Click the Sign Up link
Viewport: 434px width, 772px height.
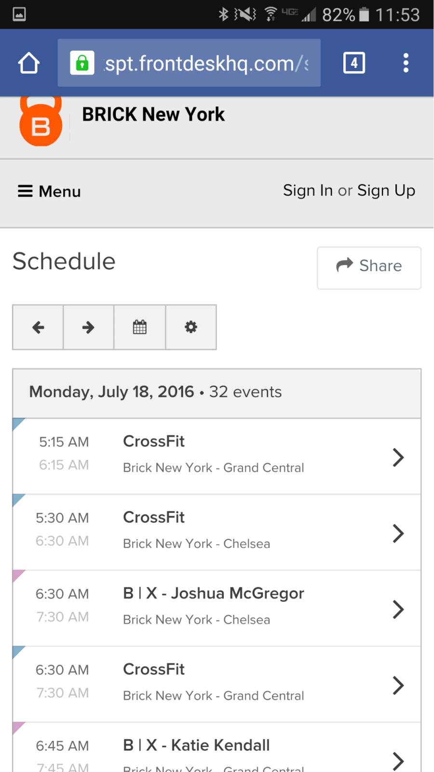tap(386, 191)
